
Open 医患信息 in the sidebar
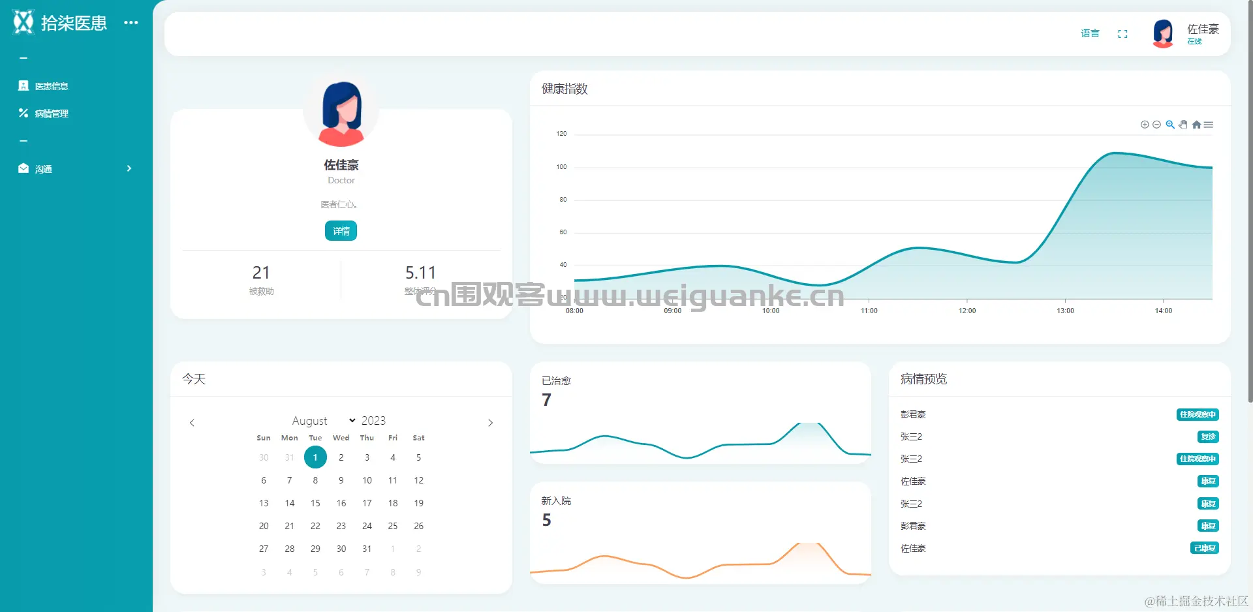coord(44,85)
